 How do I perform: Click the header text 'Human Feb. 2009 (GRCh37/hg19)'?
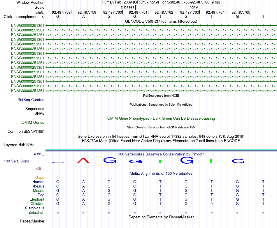(x=130, y=2)
